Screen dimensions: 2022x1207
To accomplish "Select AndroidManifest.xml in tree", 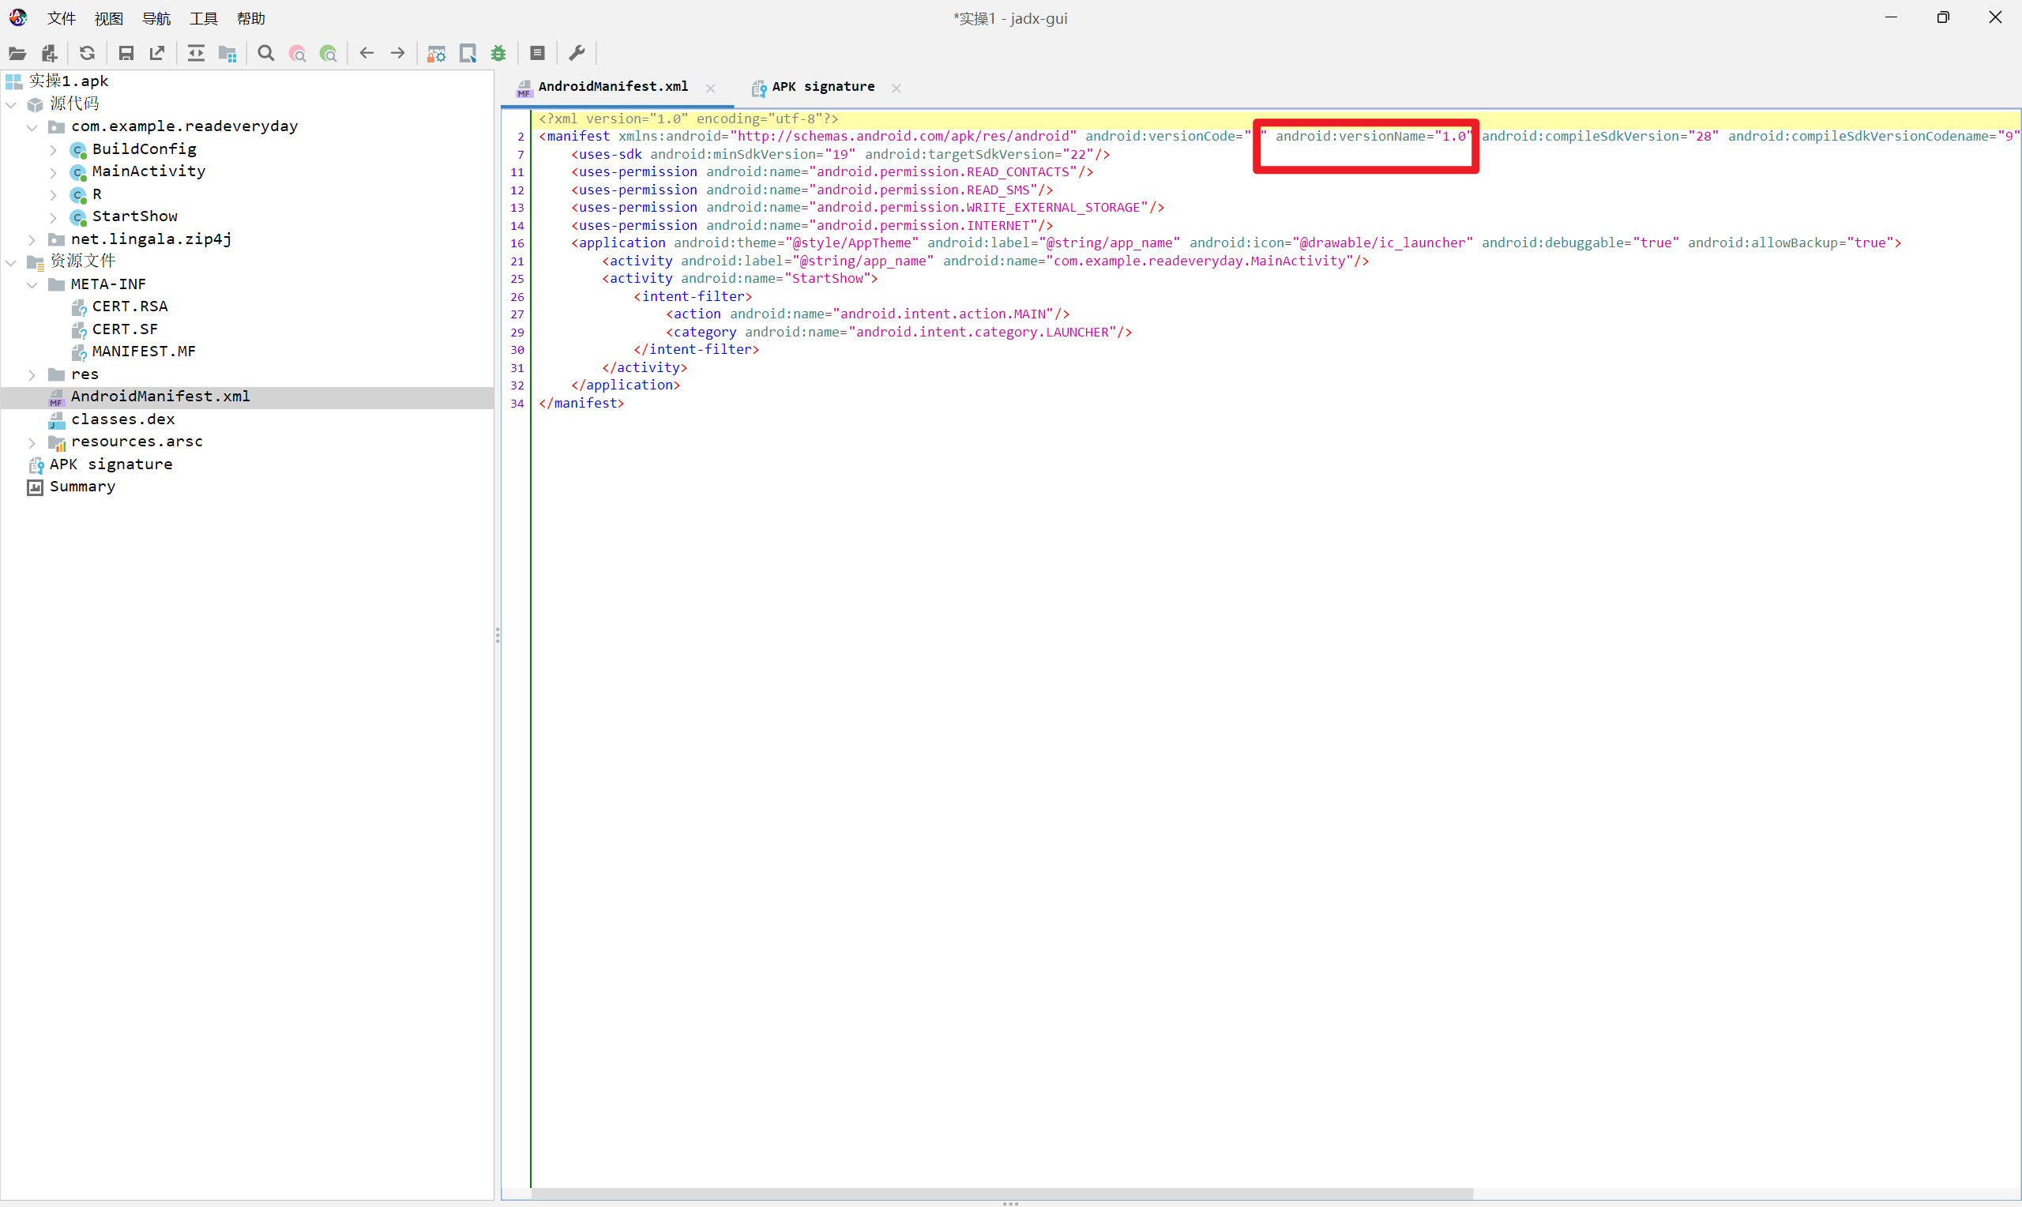I will [x=160, y=396].
